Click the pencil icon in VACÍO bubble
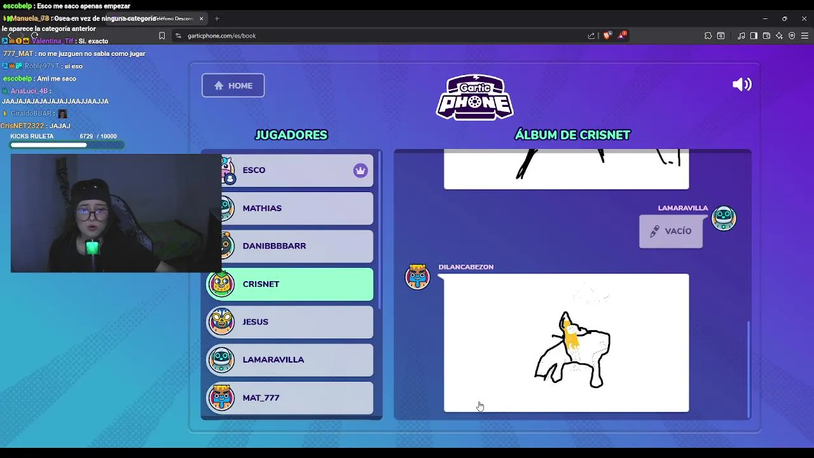This screenshot has width=814, height=458. tap(654, 232)
